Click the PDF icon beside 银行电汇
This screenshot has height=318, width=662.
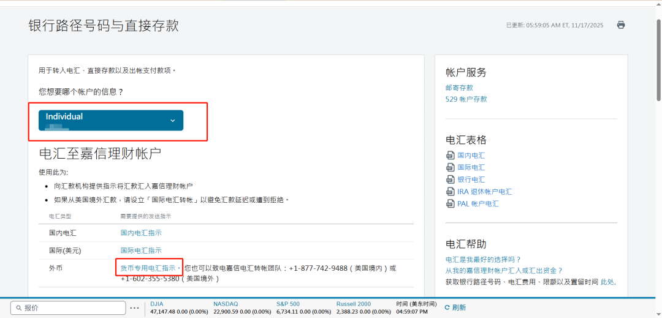450,180
